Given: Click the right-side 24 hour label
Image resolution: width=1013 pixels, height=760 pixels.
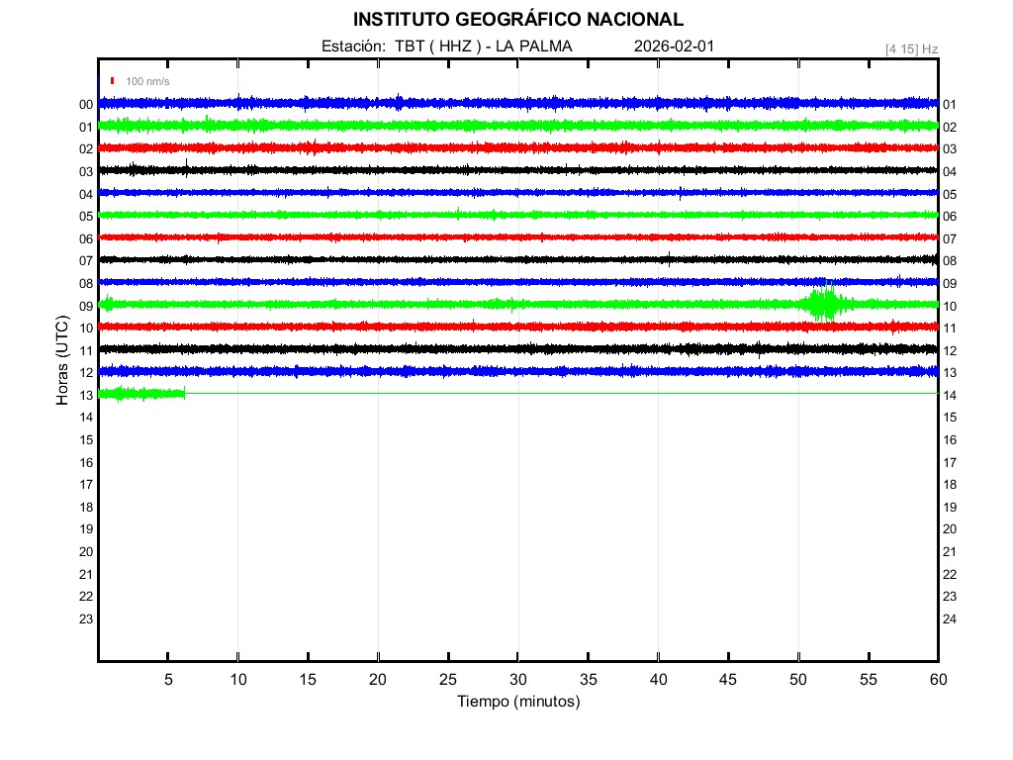Looking at the screenshot, I should [x=949, y=619].
